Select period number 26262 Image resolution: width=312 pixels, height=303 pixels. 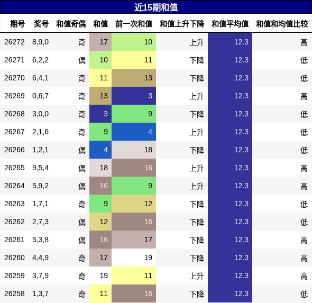(x=14, y=222)
